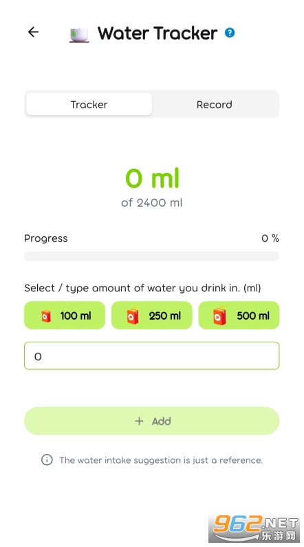Switch to the Tracker tab
This screenshot has width=304, height=547.
tap(89, 104)
